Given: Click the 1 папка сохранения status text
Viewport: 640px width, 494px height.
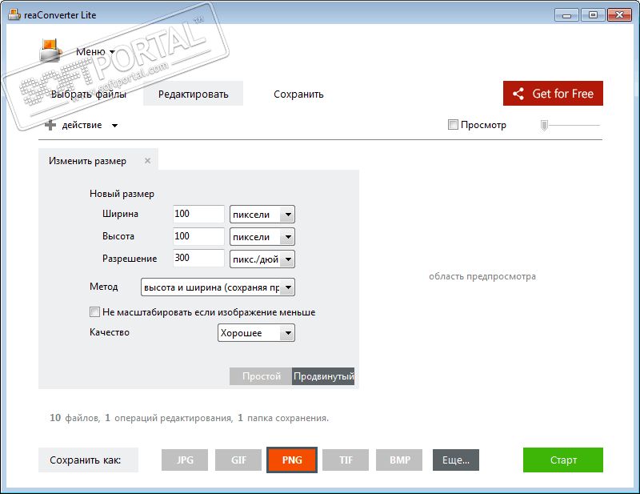Looking at the screenshot, I should 283,418.
